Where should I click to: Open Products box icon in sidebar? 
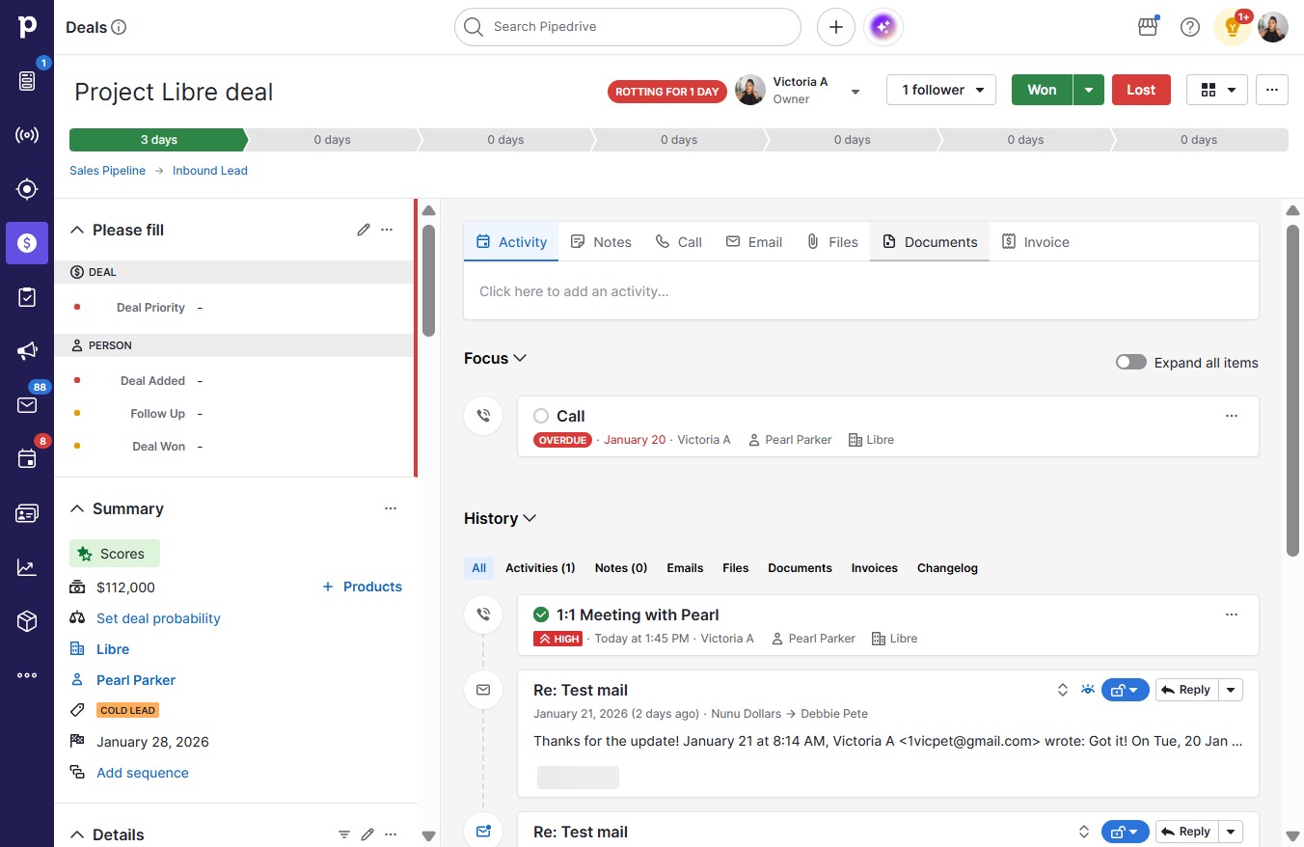tap(27, 621)
